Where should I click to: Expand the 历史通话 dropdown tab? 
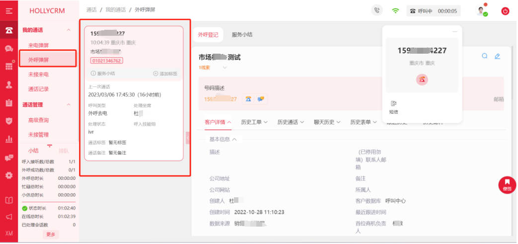291,122
